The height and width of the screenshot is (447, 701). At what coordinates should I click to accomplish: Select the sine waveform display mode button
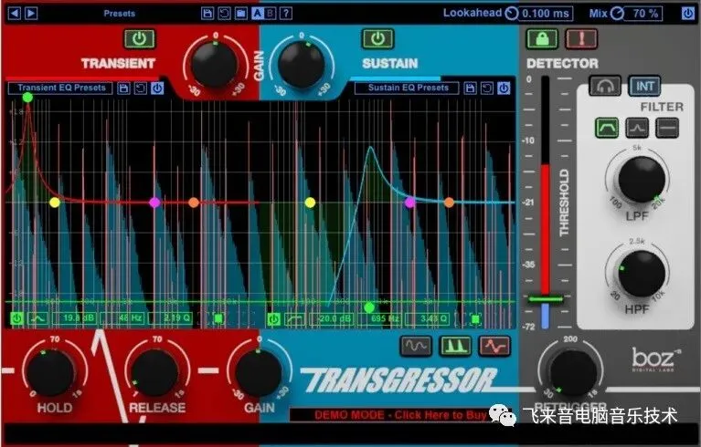415,346
